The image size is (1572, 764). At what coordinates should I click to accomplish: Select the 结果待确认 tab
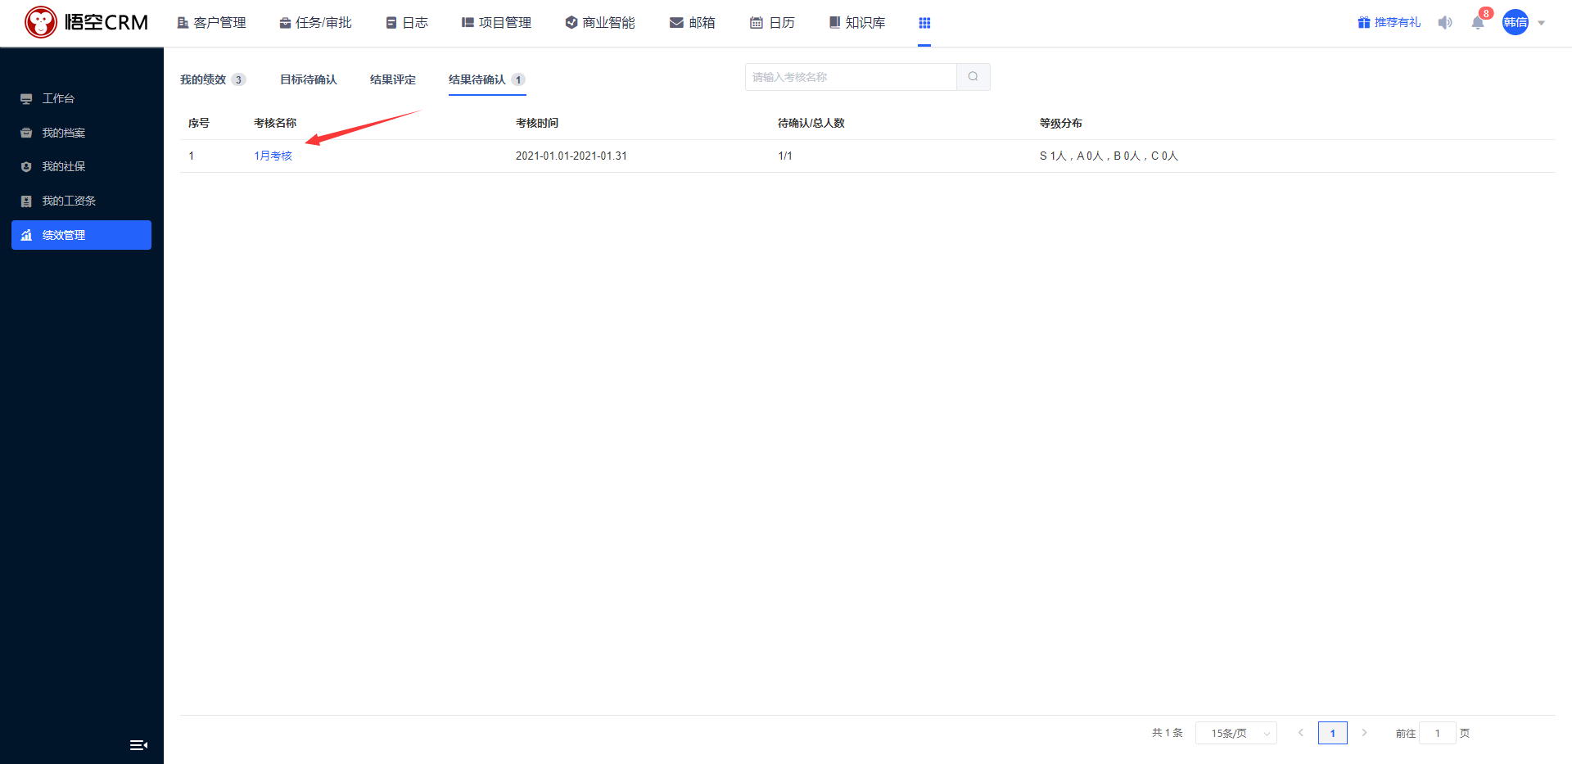486,79
